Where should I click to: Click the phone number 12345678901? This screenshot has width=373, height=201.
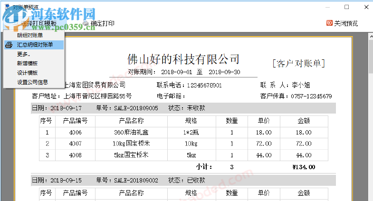pyautogui.click(x=204, y=86)
